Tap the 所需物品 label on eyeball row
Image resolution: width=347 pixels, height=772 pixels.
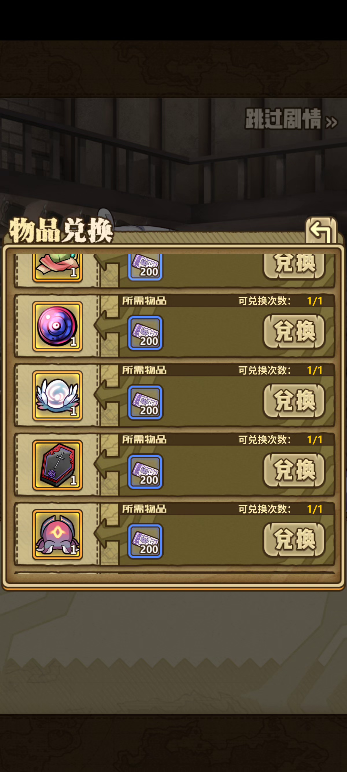click(144, 301)
